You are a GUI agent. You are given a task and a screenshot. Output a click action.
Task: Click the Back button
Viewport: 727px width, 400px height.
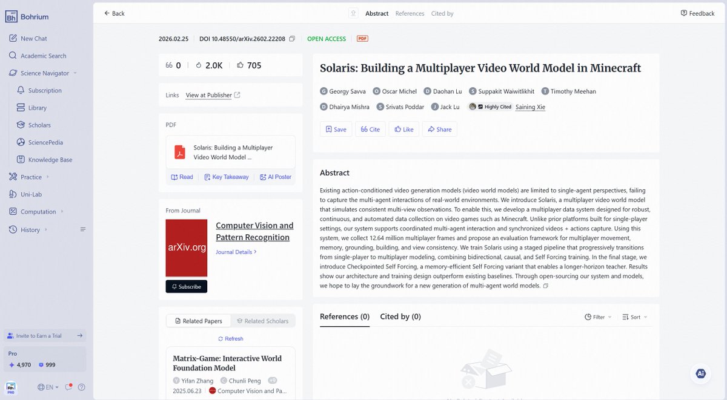click(114, 13)
